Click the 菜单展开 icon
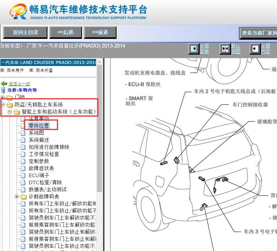Screen dimensions: 277x251 click(2, 70)
